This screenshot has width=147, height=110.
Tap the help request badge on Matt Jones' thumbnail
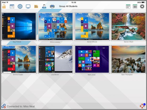tap(92, 59)
